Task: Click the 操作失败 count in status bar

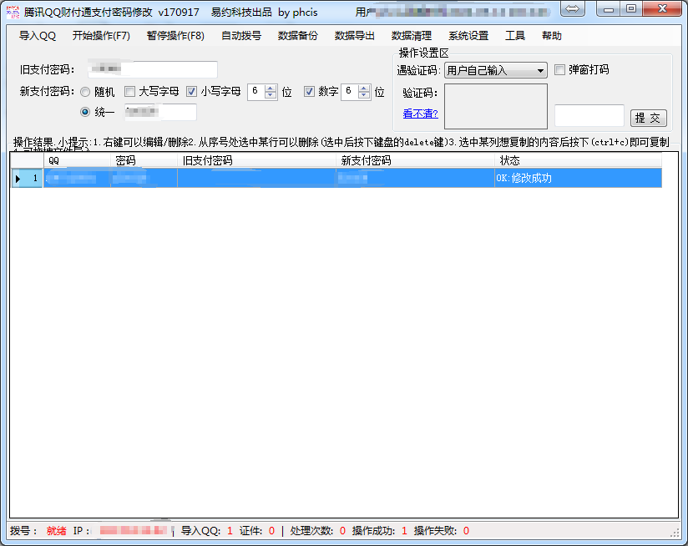Action: pyautogui.click(x=466, y=531)
